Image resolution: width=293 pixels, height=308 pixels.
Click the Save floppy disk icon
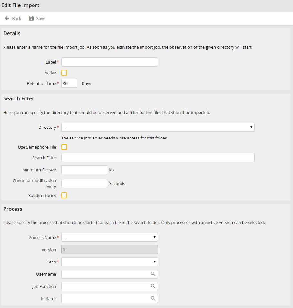click(31, 18)
